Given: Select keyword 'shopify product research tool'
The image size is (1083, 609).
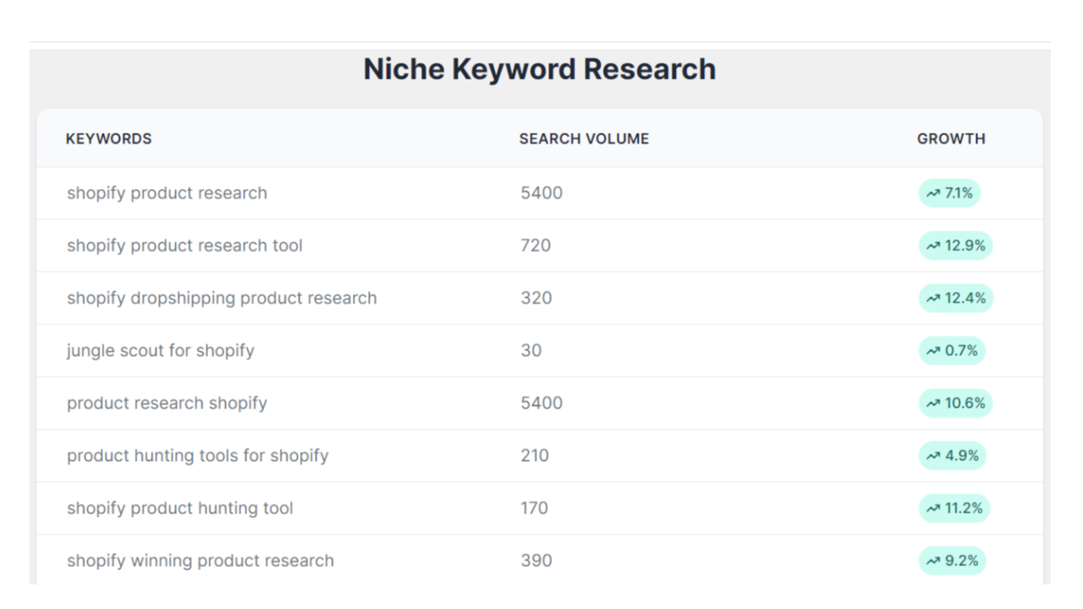Looking at the screenshot, I should tap(184, 245).
